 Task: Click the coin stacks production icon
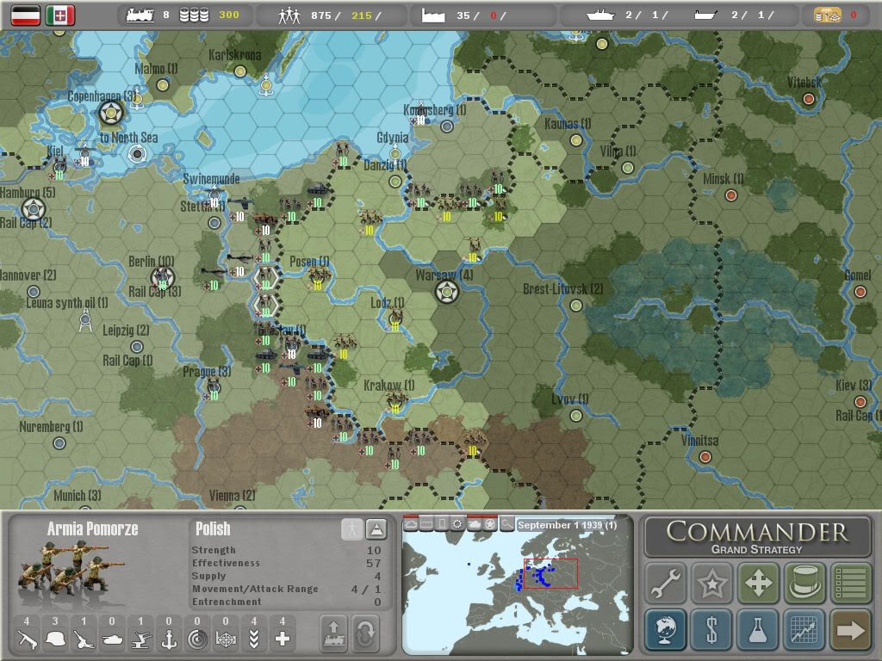coord(194,15)
